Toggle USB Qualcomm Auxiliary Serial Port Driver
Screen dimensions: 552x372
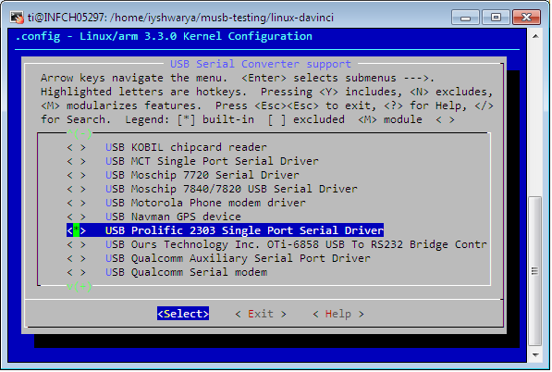coord(218,258)
